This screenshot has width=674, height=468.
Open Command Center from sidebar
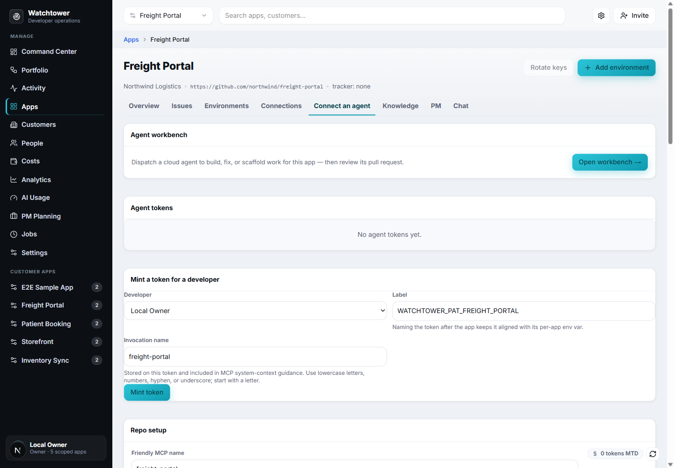pyautogui.click(x=55, y=51)
